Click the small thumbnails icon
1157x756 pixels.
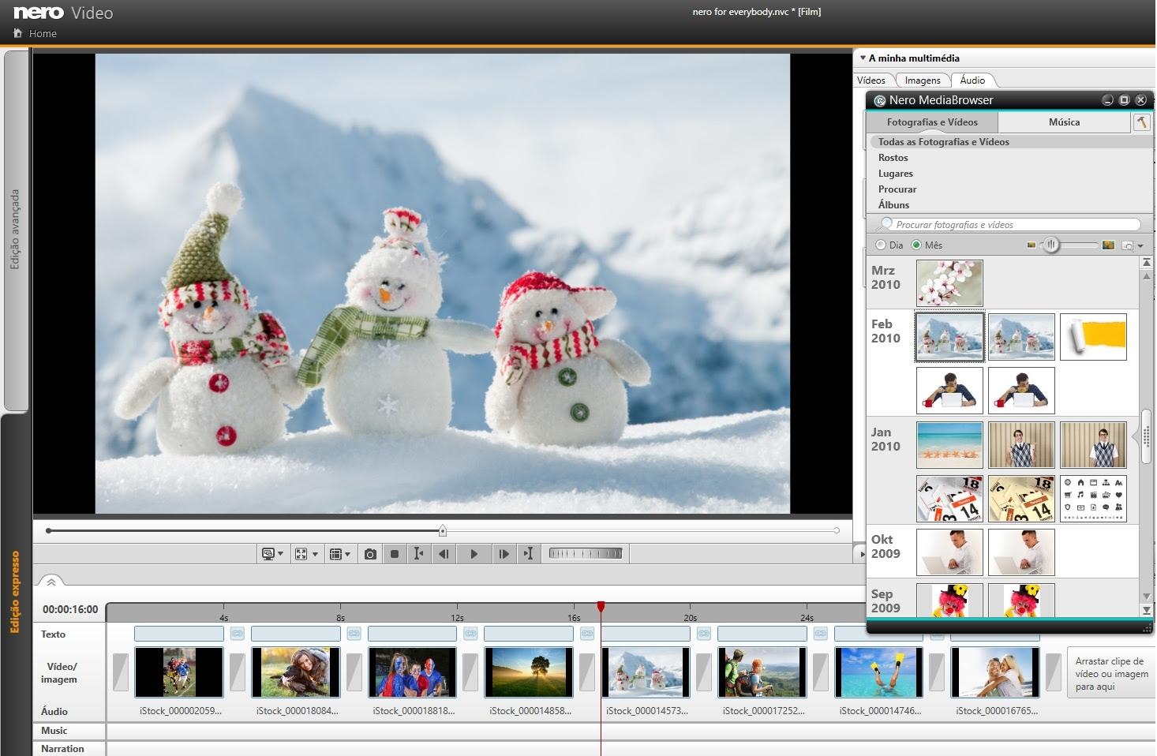click(1031, 245)
